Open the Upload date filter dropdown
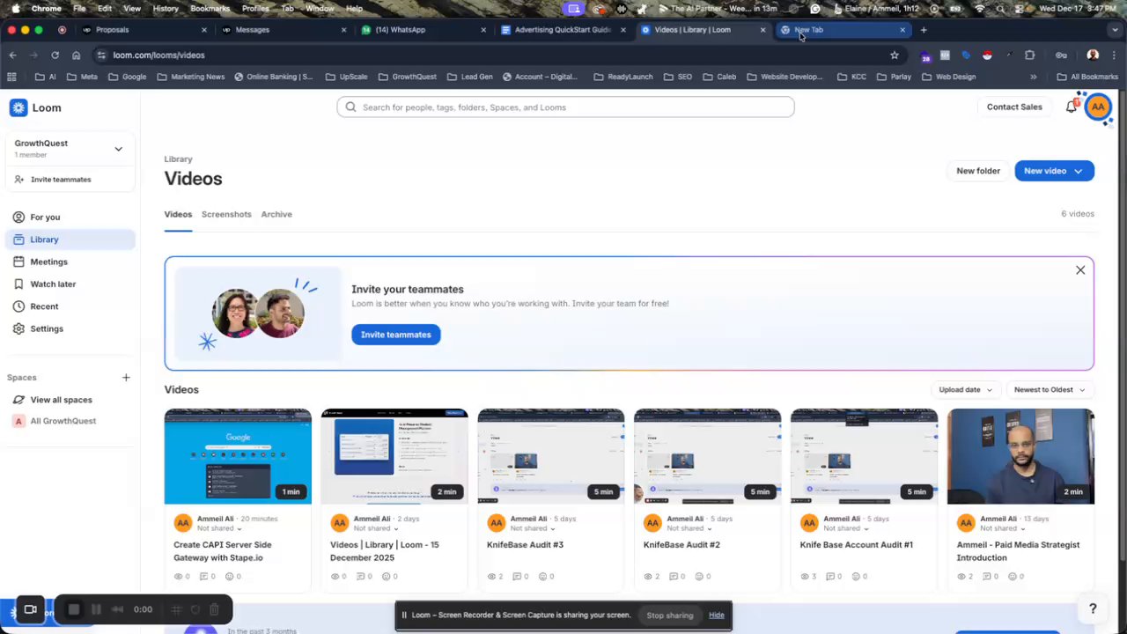This screenshot has width=1127, height=634. coord(965,389)
